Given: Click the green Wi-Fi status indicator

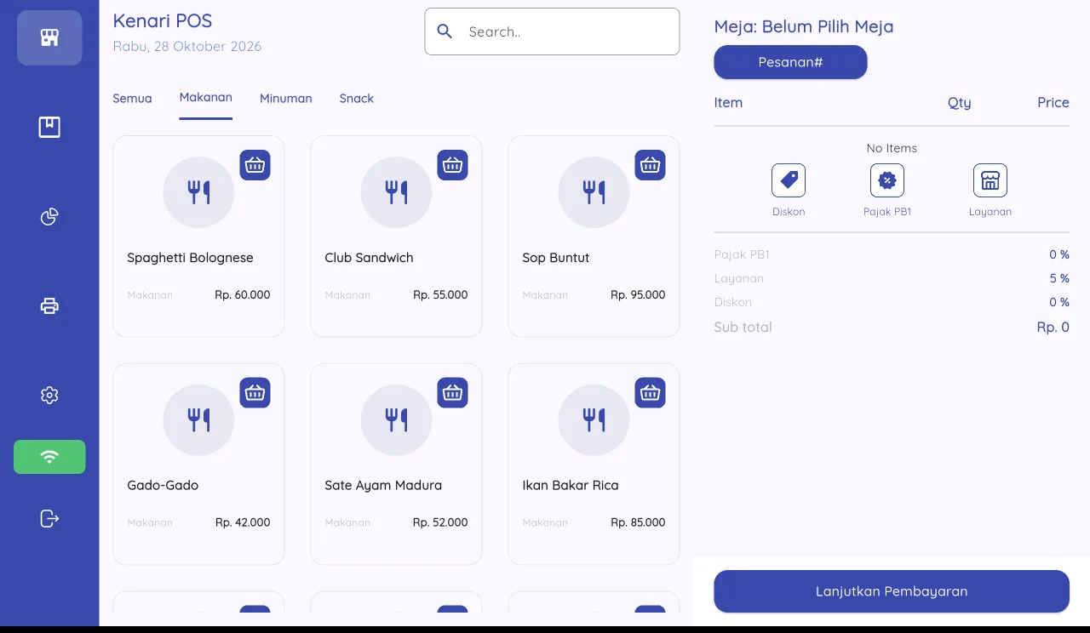Looking at the screenshot, I should (49, 457).
